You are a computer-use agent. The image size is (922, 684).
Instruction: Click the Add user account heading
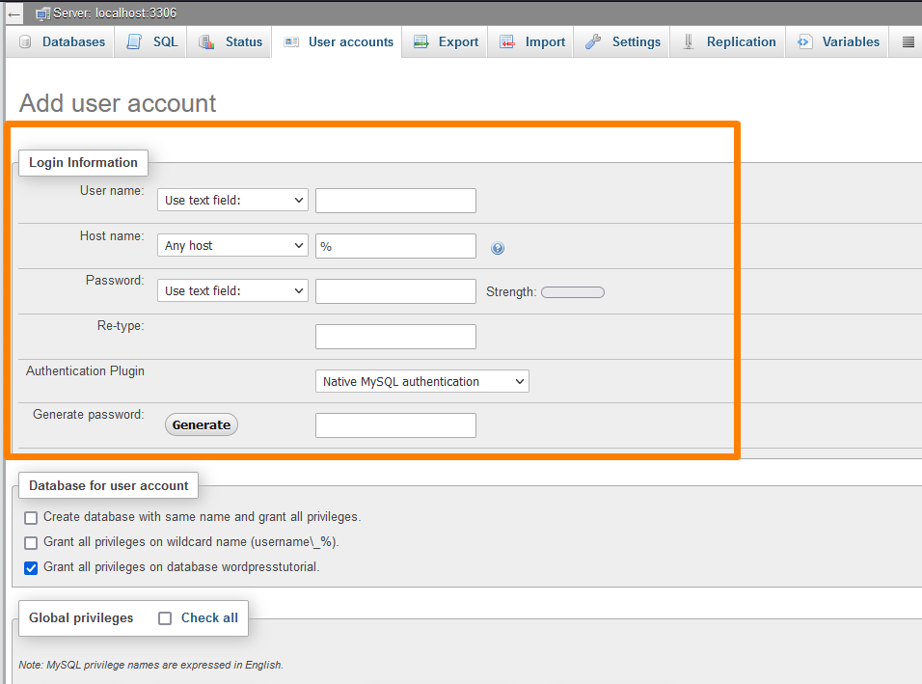click(118, 103)
